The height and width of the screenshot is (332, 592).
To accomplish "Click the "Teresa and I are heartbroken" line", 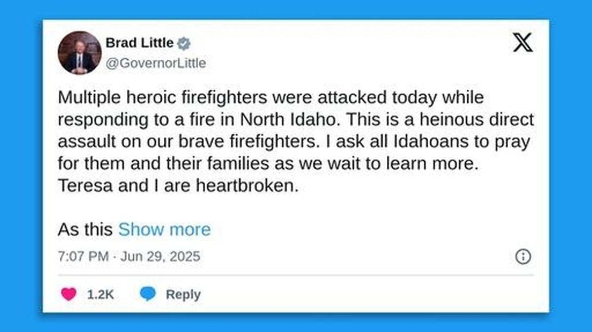I will pos(179,187).
